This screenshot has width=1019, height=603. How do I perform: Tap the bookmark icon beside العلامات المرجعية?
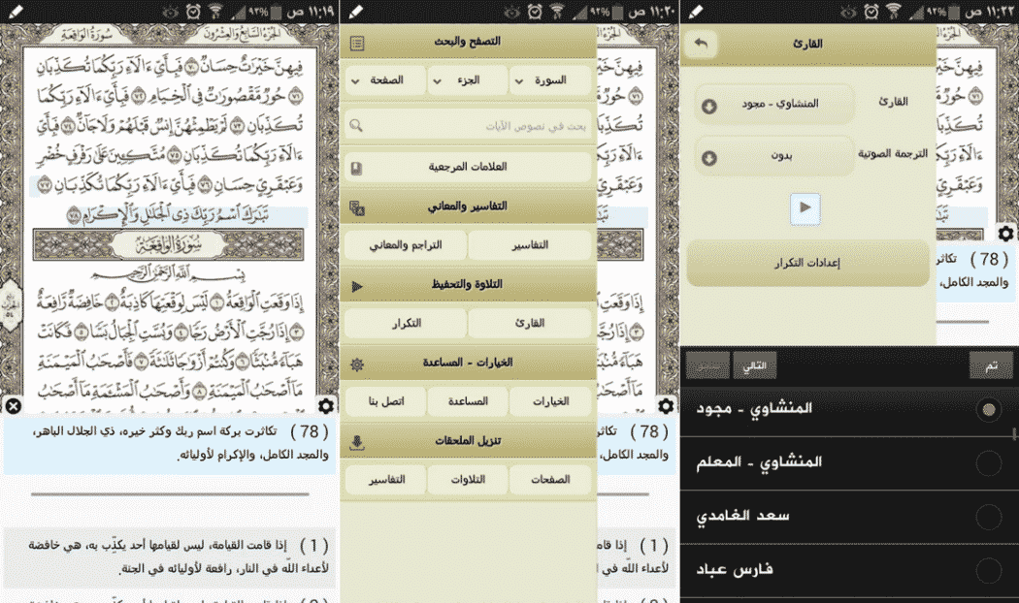click(356, 169)
